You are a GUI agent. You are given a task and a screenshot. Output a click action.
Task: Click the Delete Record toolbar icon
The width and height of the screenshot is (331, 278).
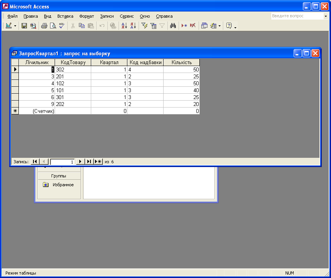[x=193, y=26]
